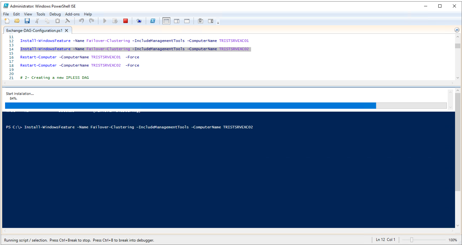Show Command Add-on pane icon
The image size is (462, 245).
click(210, 21)
